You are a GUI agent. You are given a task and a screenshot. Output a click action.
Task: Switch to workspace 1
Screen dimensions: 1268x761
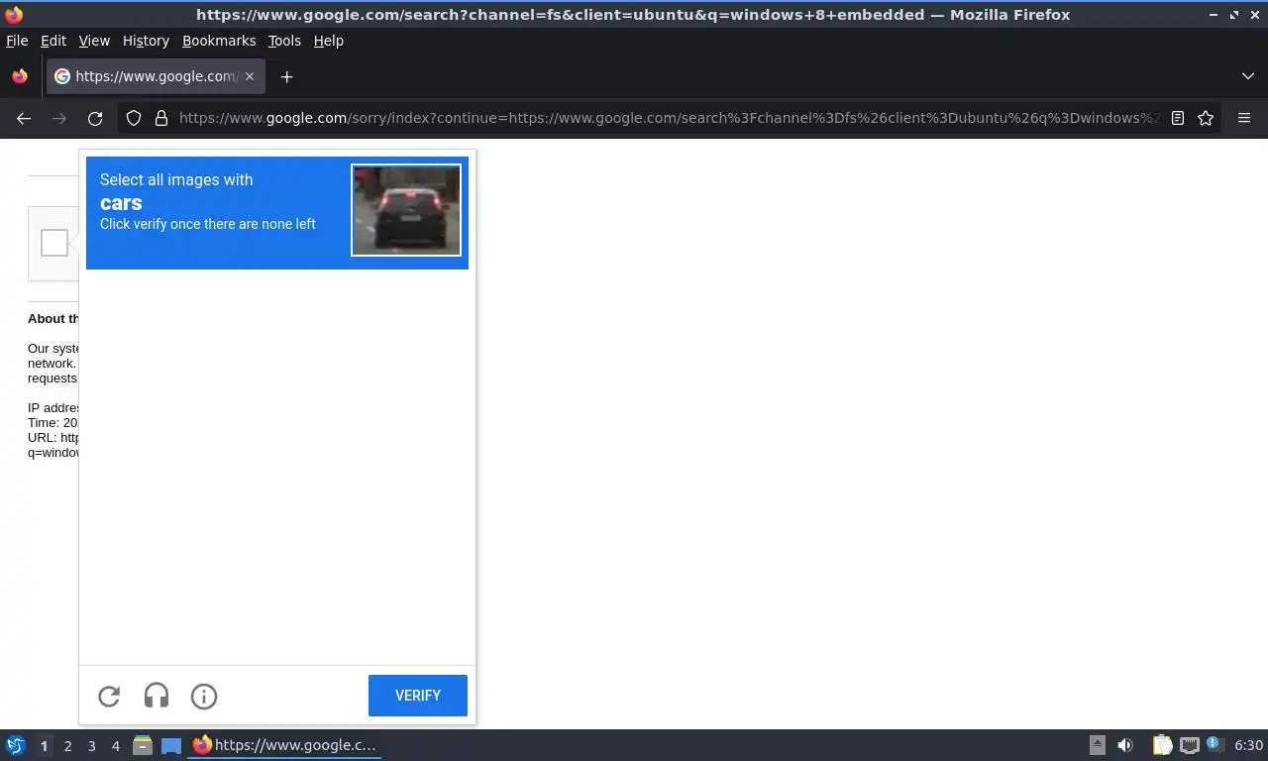[x=44, y=746]
